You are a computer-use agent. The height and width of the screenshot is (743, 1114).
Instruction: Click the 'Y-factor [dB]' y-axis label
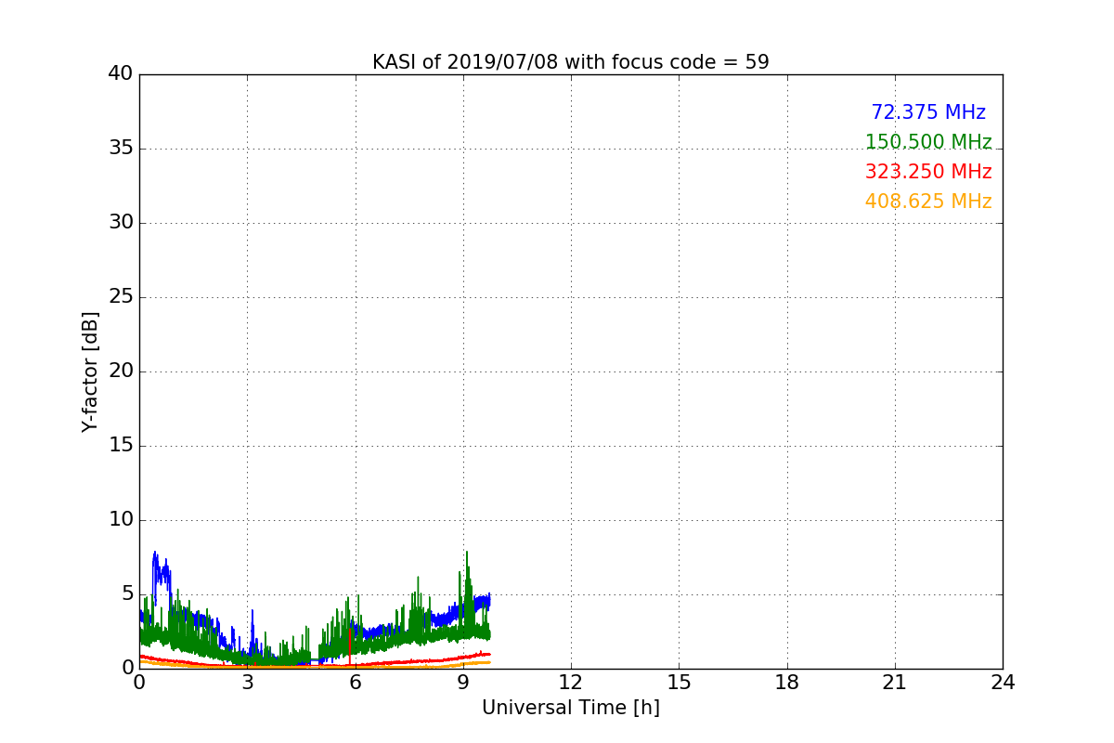90,371
